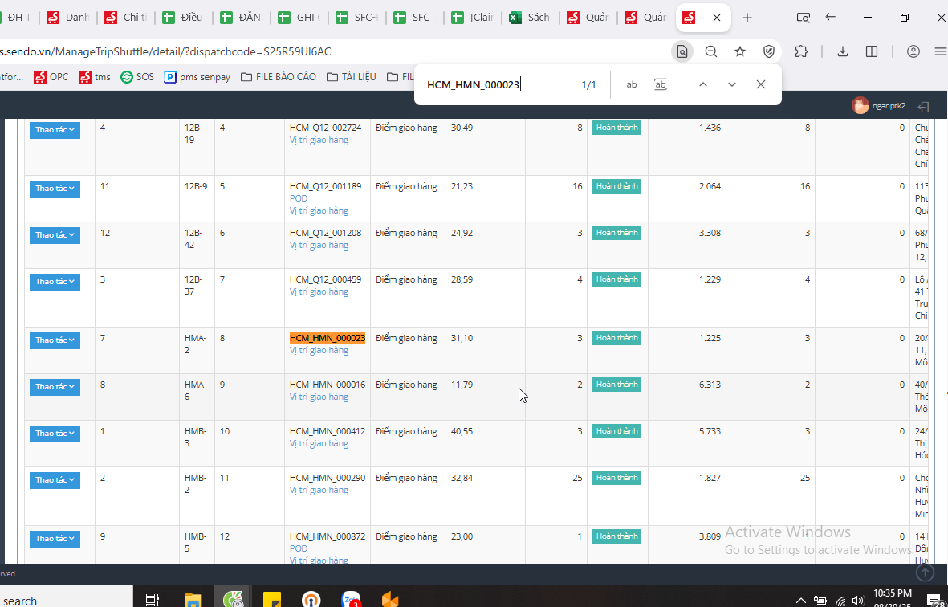Click the browser address bar URL
The image size is (948, 607).
[165, 51]
